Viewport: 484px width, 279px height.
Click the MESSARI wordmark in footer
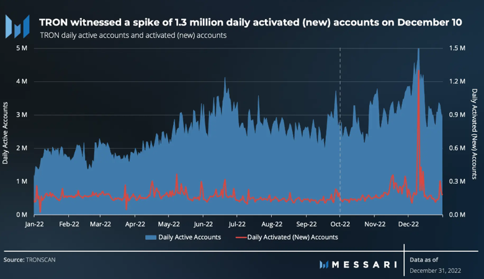tap(364, 265)
